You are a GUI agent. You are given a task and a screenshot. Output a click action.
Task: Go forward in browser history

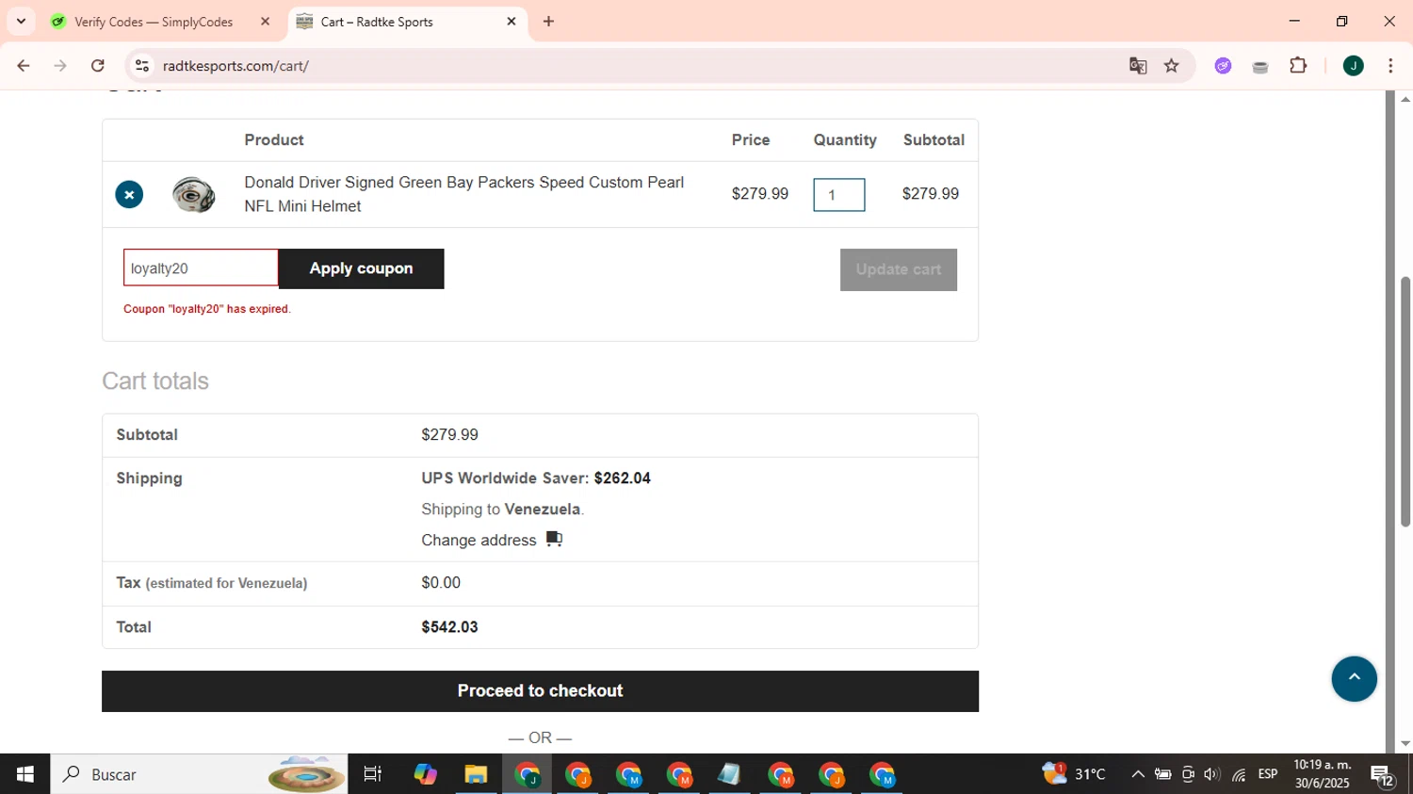[x=60, y=66]
